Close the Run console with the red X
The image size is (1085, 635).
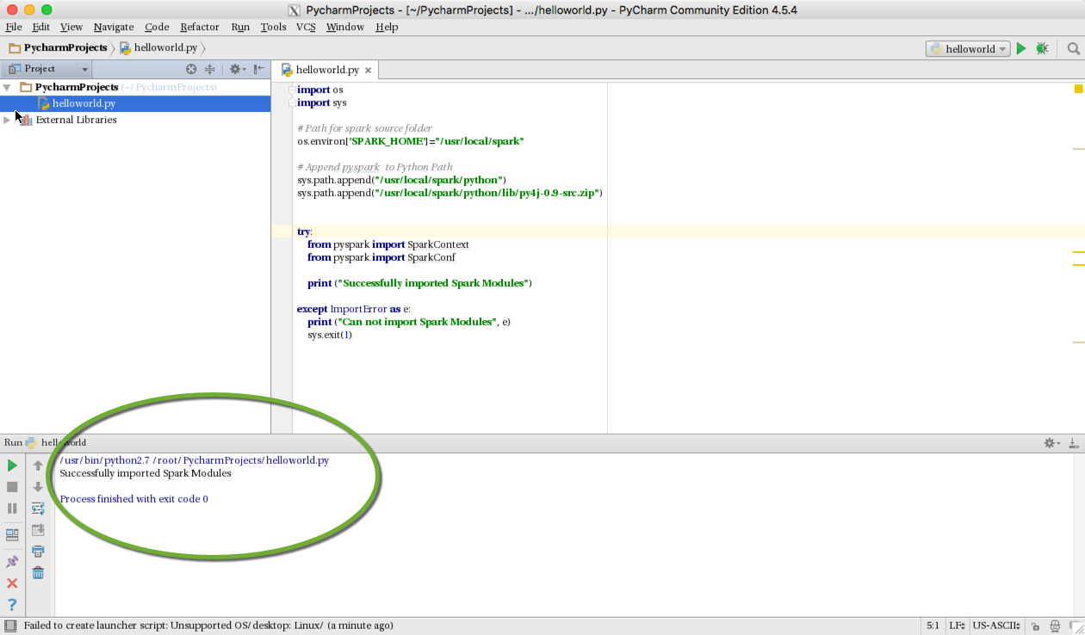[x=12, y=583]
